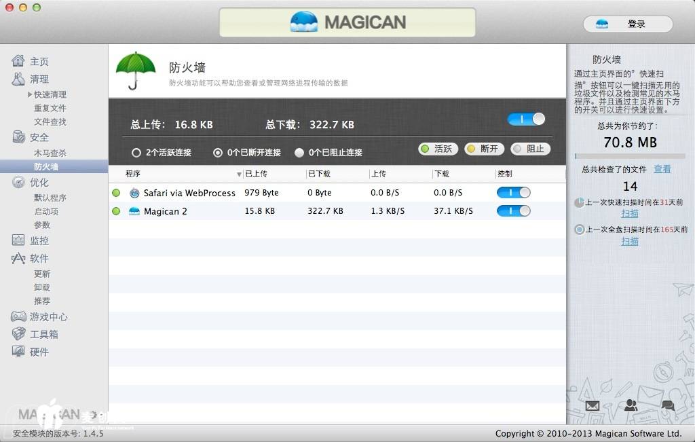Expand the 快速清理 disclosure triangle
The width and height of the screenshot is (695, 442).
click(30, 94)
